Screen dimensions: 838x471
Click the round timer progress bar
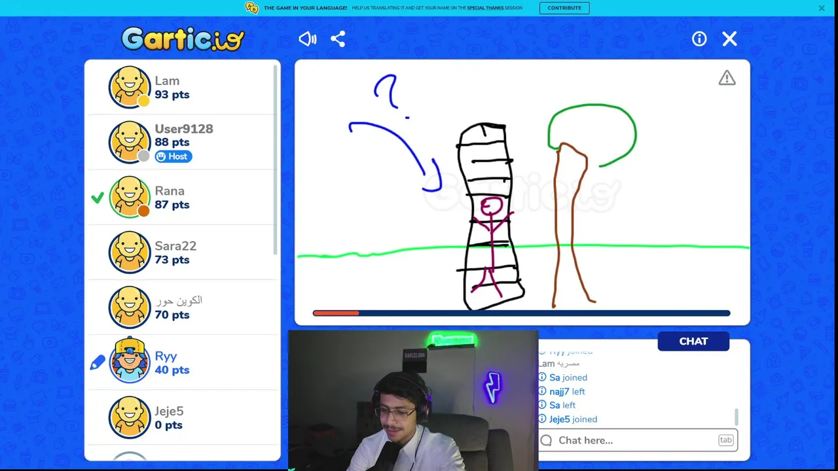[x=521, y=313]
